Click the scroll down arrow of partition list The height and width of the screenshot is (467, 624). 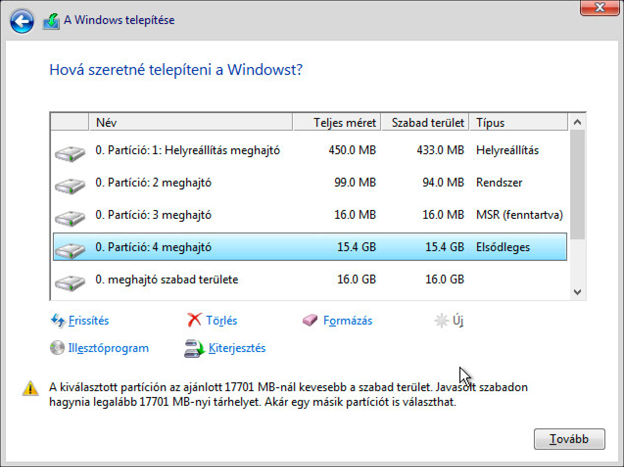pyautogui.click(x=577, y=292)
